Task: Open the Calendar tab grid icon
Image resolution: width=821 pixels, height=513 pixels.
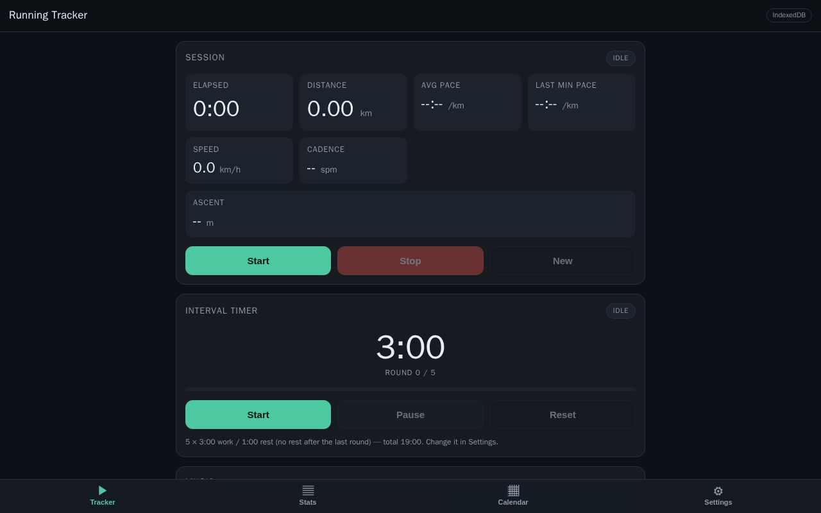Action: coord(513,491)
